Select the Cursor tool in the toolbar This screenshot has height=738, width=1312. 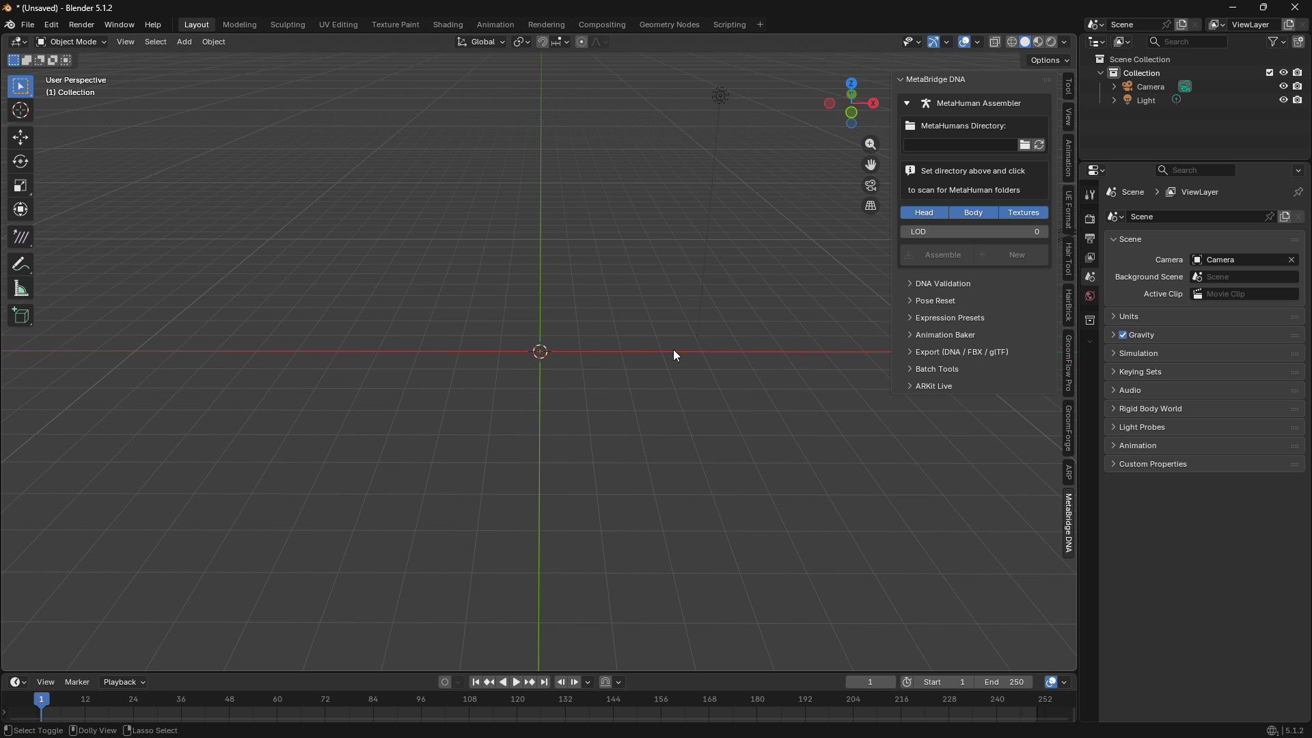20,111
